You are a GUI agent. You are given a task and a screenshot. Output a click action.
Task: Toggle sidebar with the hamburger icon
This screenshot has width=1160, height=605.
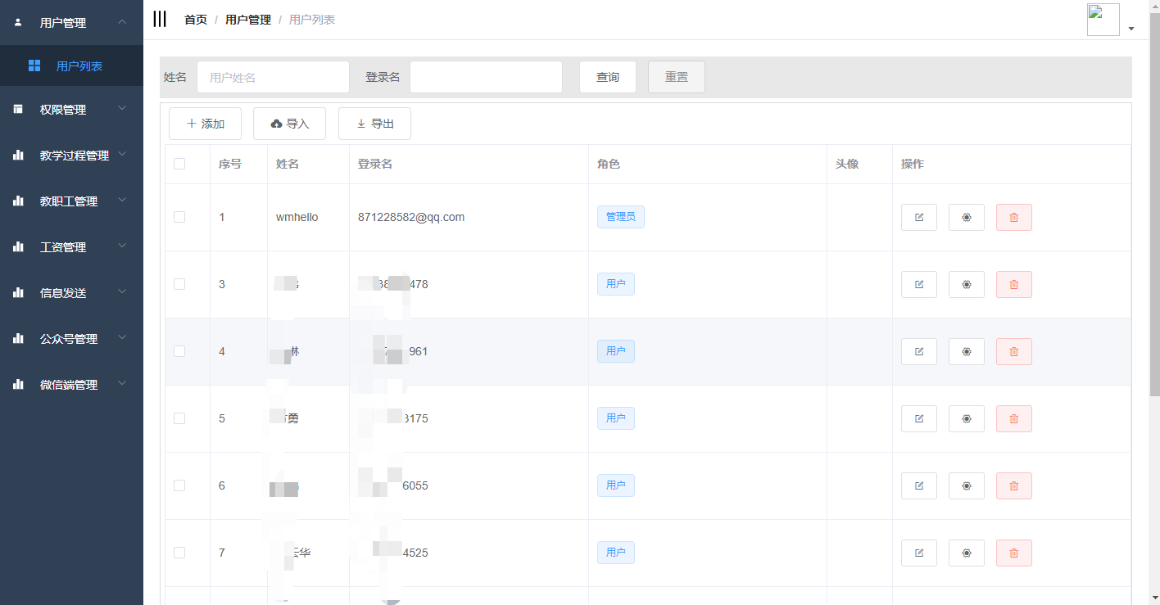coord(160,20)
